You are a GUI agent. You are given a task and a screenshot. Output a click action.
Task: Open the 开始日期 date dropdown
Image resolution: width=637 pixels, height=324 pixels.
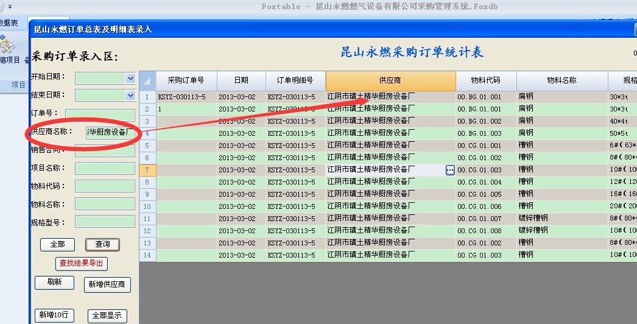(130, 79)
